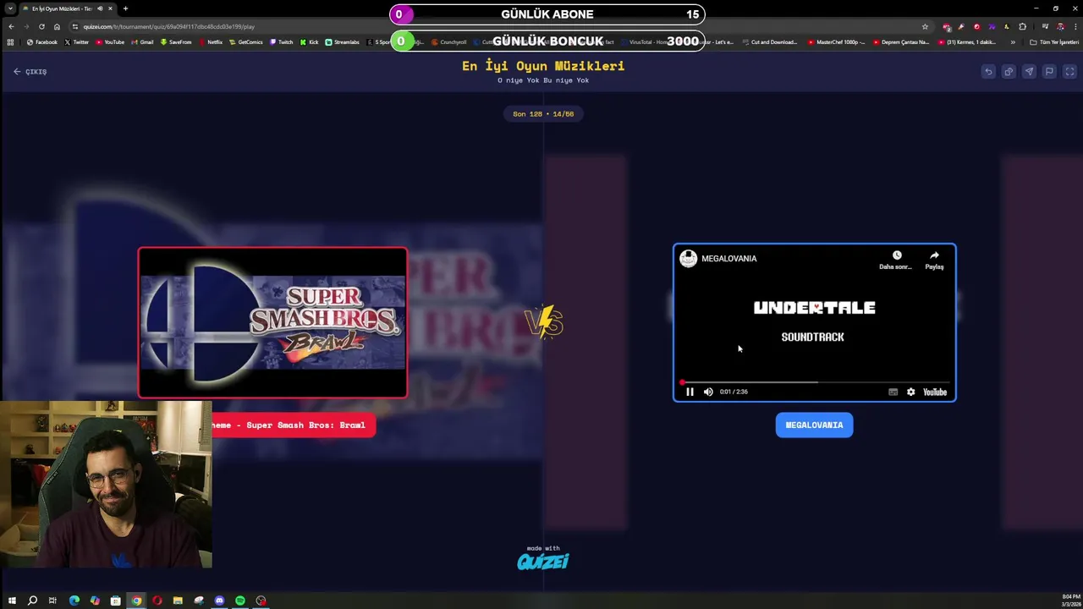Open the MasterChef 1080p bookmark
Screen dimensions: 1083x609
coord(838,41)
